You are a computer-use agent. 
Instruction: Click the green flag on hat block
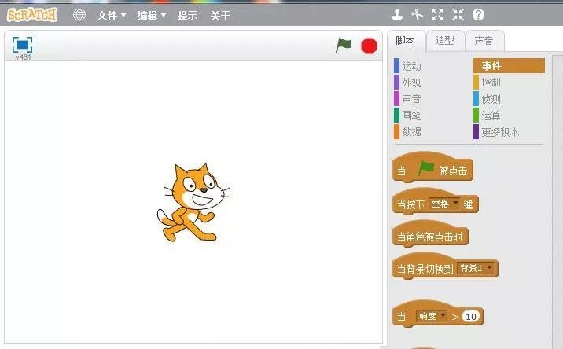coord(426,168)
